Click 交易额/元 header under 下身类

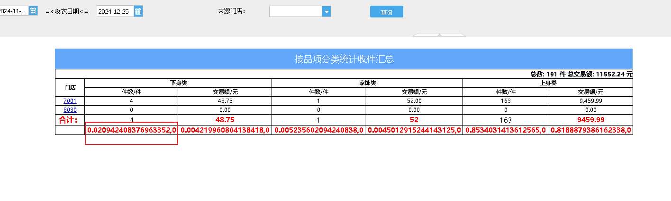(225, 92)
